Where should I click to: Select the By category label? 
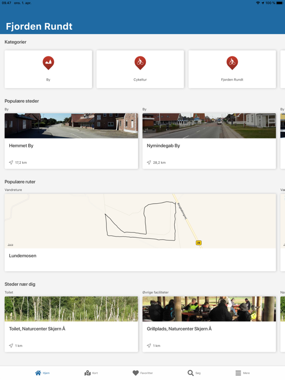(48, 80)
